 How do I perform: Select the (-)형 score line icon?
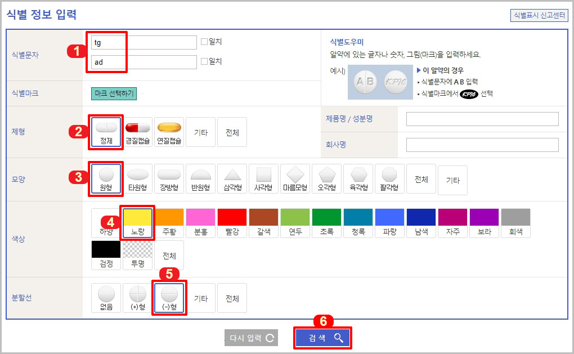point(169,298)
